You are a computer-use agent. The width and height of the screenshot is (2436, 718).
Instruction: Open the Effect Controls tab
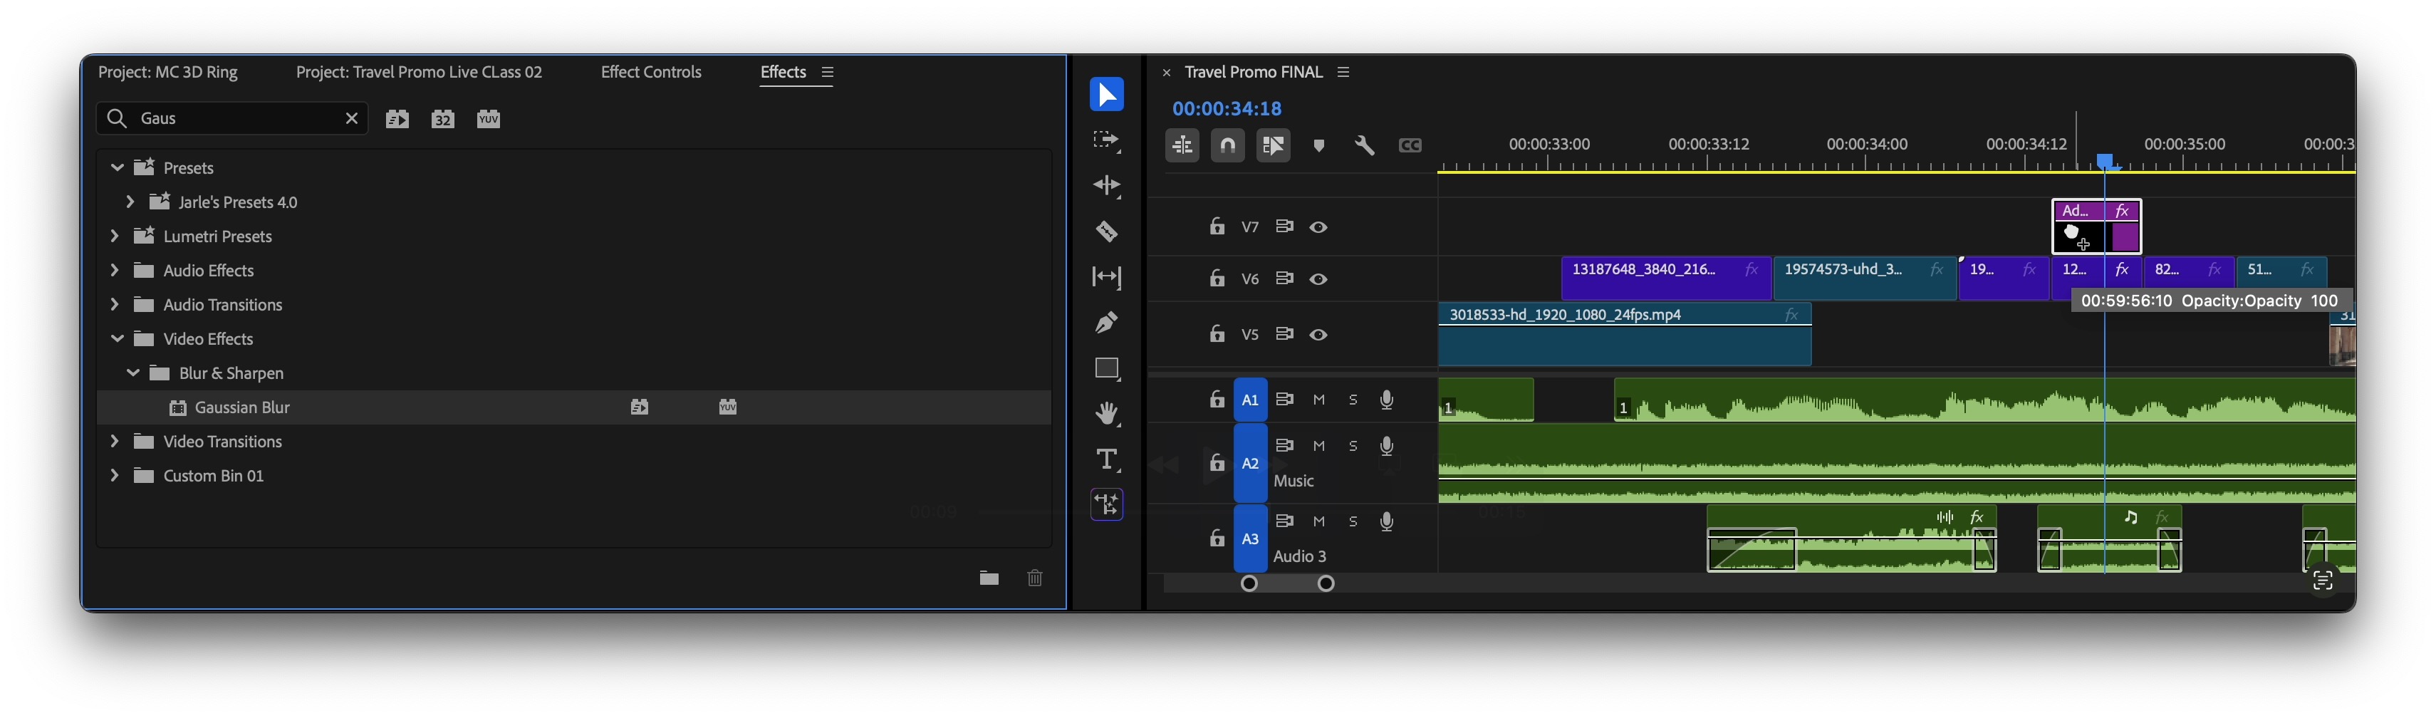coord(650,73)
